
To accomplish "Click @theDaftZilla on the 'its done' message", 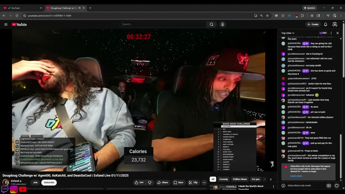I will [294, 107].
